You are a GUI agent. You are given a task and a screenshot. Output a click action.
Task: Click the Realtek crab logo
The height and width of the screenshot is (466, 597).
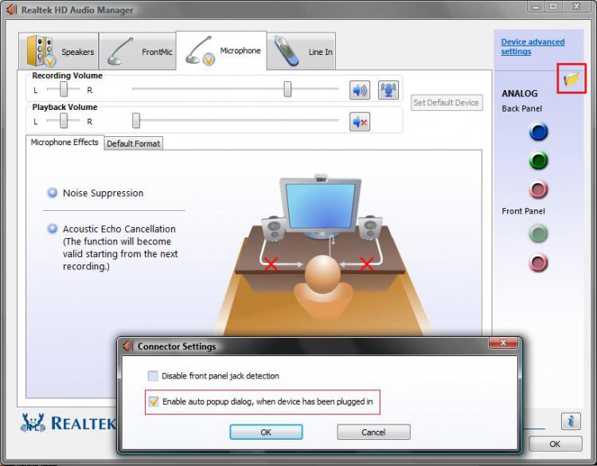(x=33, y=422)
